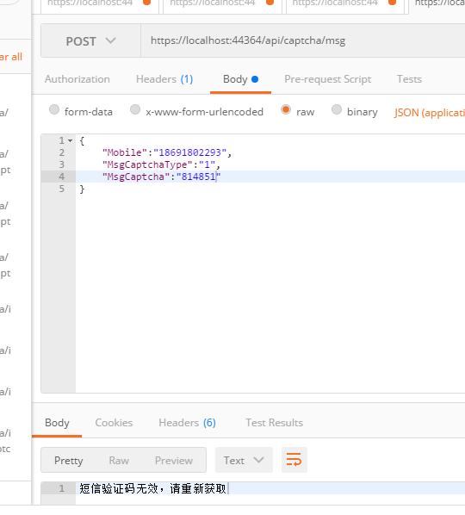Image resolution: width=465 pixels, height=515 pixels.
Task: Switch response view to Raw
Action: (119, 461)
